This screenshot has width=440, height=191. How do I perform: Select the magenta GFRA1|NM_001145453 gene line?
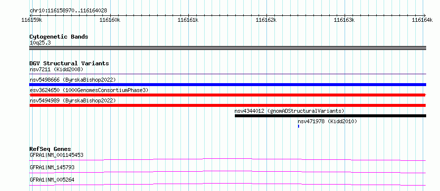click(227, 159)
